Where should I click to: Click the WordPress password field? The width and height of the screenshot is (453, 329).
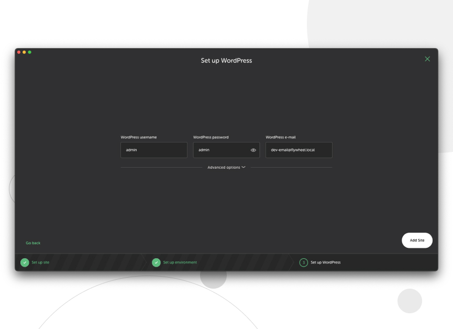226,150
